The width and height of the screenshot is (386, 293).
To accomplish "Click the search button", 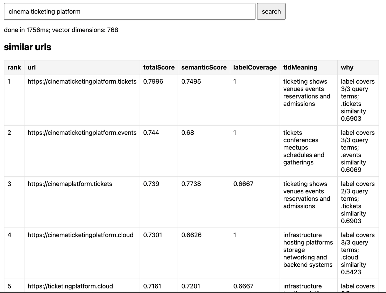I will pos(271,12).
